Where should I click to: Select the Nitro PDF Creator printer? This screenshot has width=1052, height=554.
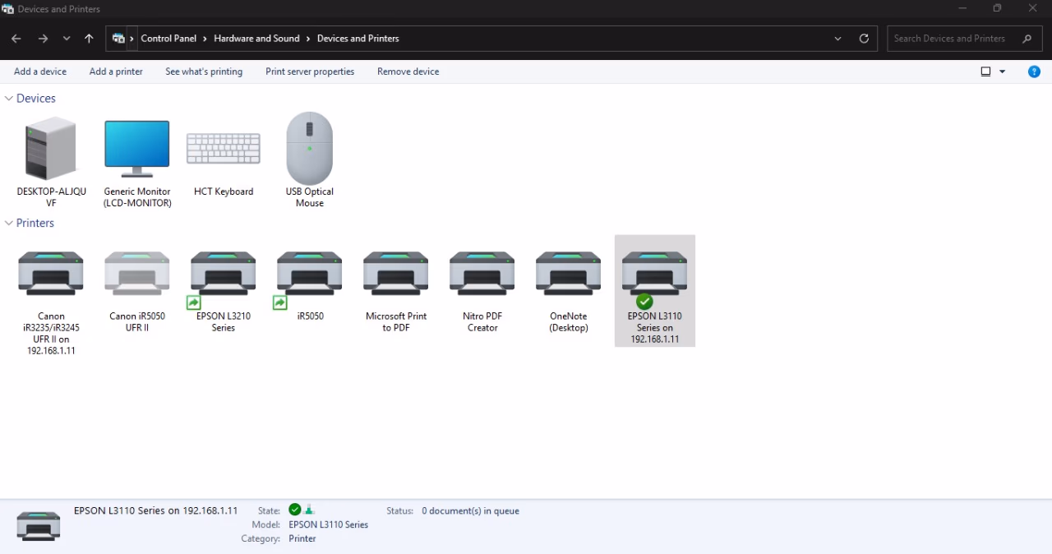click(482, 274)
